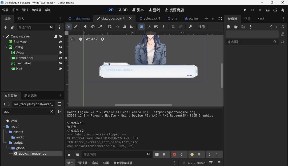Viewport: 288px width, 166px height.
Task: Open the 资源商店 workspace
Action: (x=174, y=10)
